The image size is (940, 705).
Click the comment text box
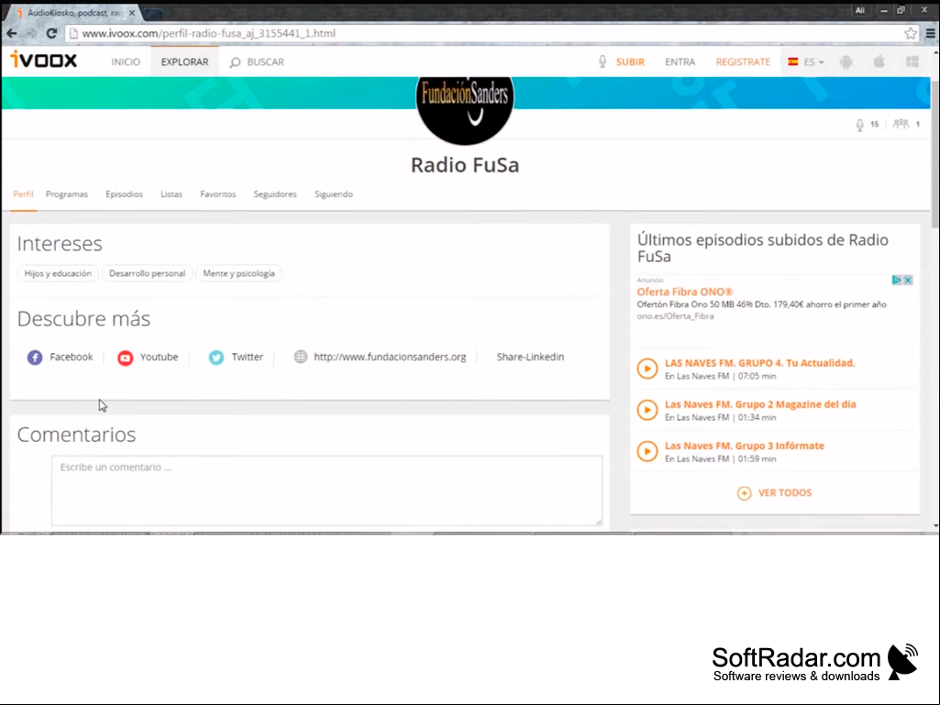(326, 490)
